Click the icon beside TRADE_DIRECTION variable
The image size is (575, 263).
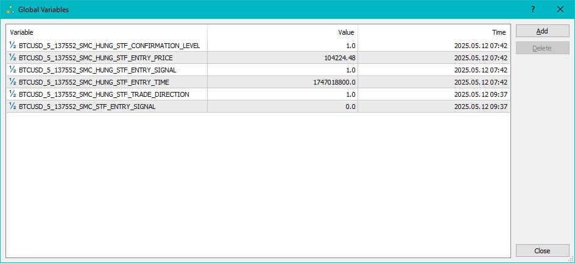point(13,94)
